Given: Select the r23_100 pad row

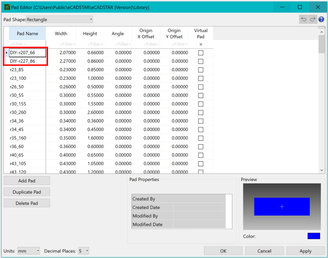Looking at the screenshot, I should pos(111,78).
